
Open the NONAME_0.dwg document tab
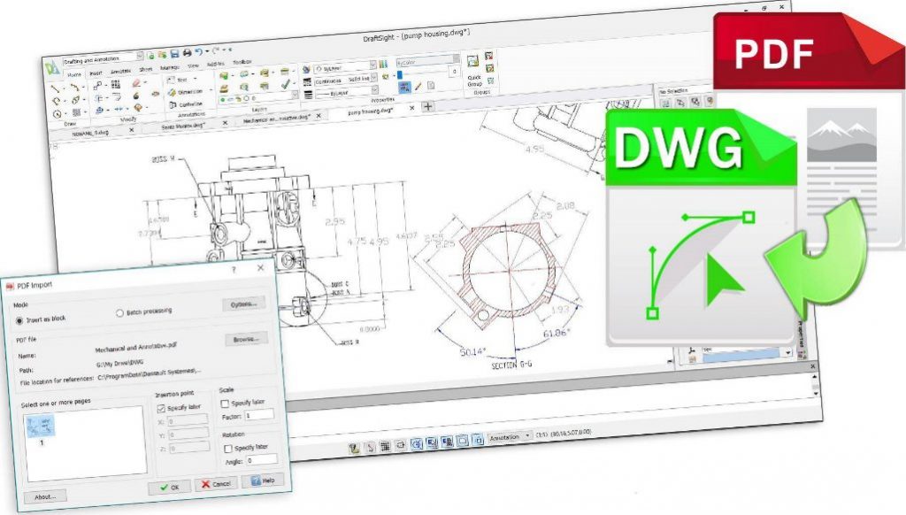click(x=92, y=133)
